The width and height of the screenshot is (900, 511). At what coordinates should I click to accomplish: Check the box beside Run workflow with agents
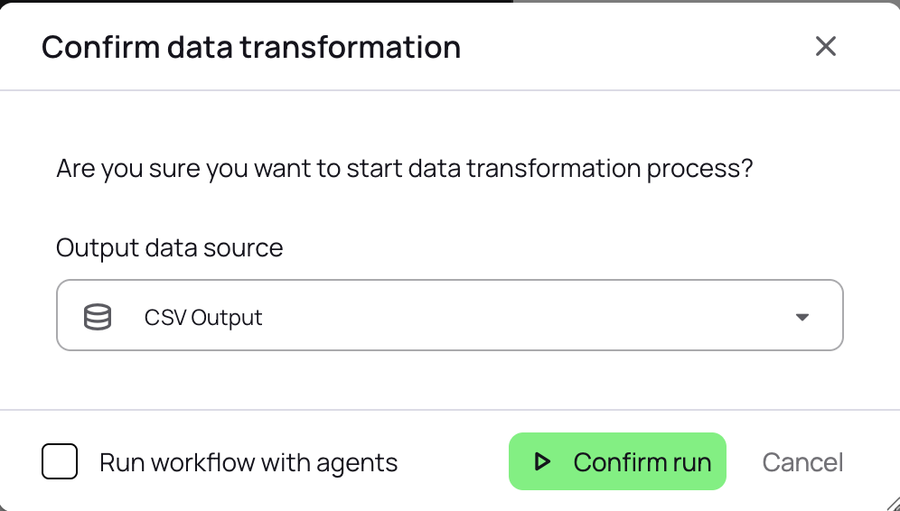60,462
